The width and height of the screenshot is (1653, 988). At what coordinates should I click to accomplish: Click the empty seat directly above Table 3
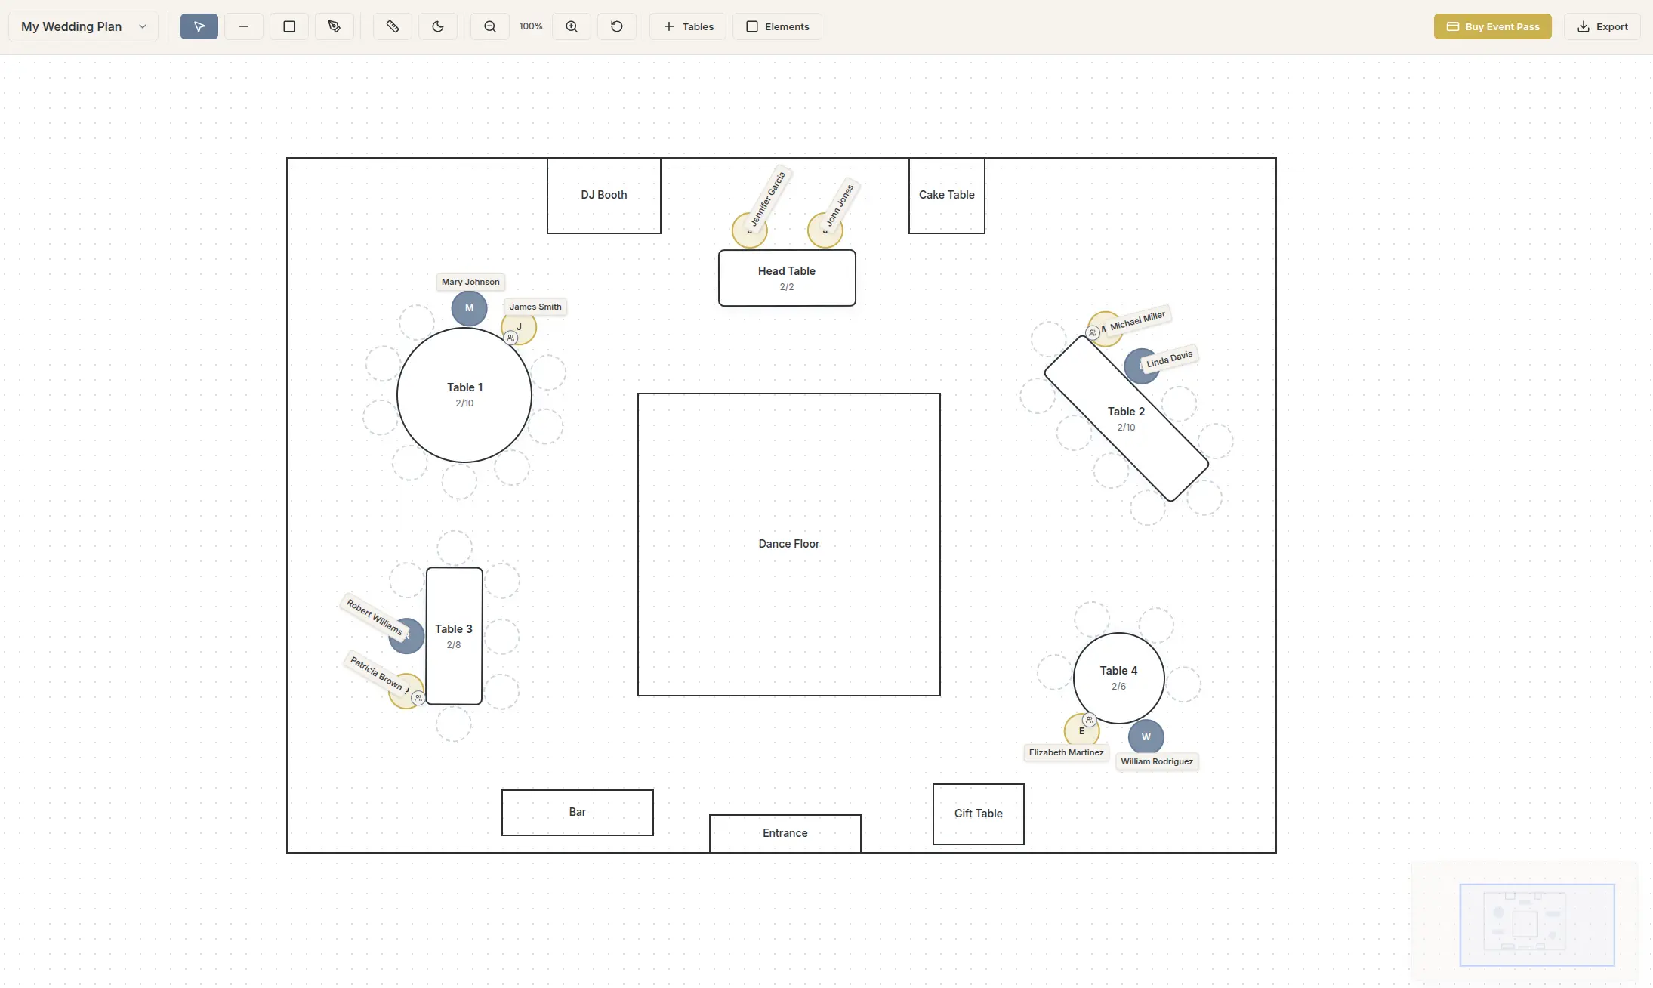[x=455, y=548]
